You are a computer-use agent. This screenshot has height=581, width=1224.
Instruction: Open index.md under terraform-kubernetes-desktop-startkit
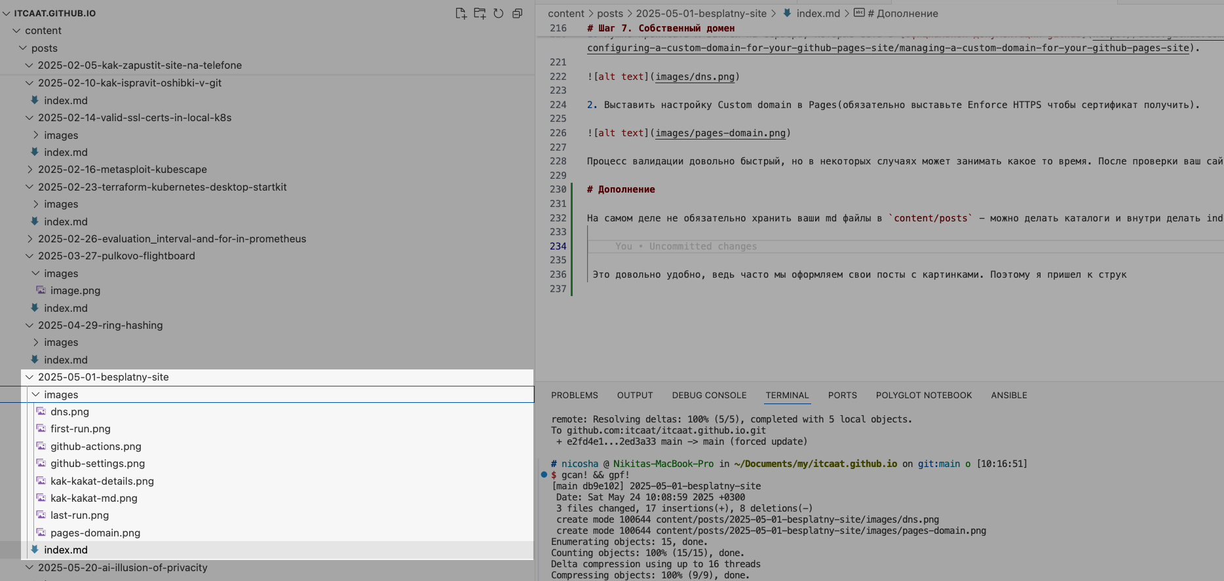tap(66, 221)
